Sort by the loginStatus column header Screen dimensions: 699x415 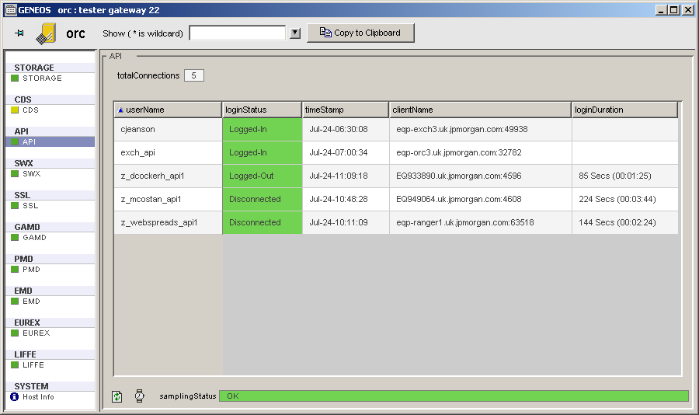[262, 110]
